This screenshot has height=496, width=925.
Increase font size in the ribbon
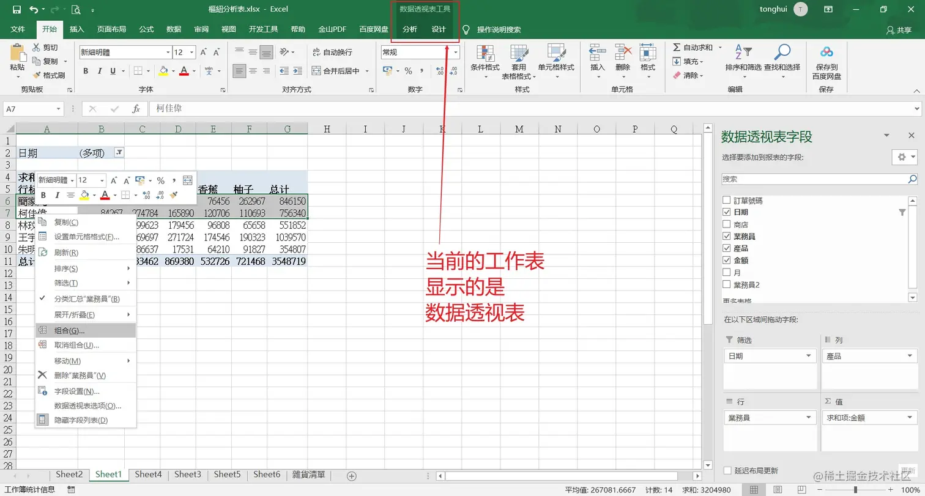(x=205, y=53)
